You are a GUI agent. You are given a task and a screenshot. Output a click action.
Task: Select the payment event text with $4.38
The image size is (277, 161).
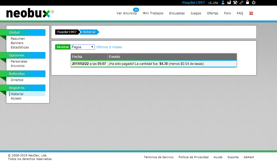[156, 64]
